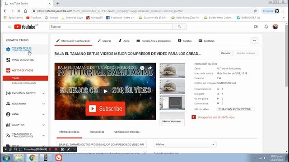The height and width of the screenshot is (162, 289).
Task: Open the notifications bell
Action: (x=266, y=27)
